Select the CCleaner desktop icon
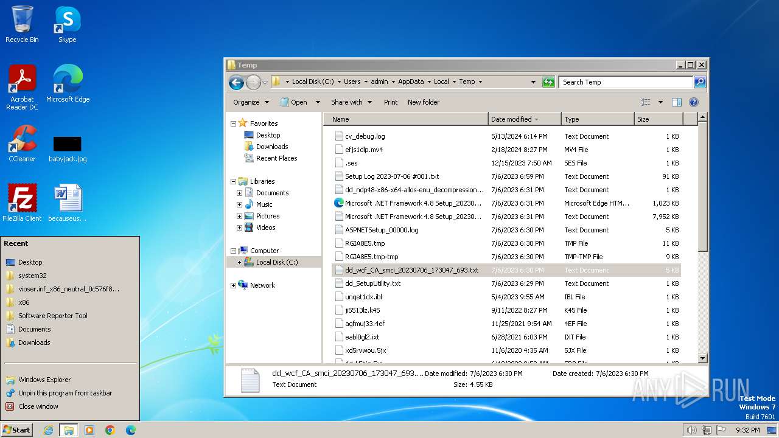 point(22,144)
